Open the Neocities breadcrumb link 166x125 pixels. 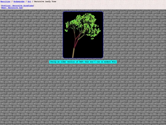6,2
